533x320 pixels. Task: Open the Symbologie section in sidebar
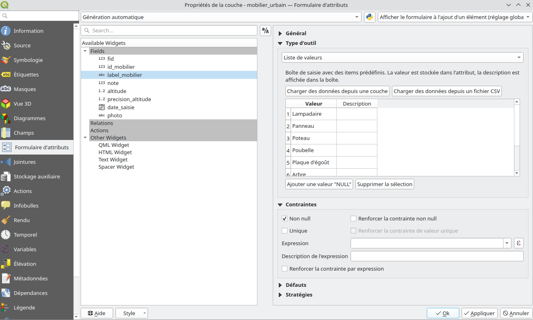(28, 60)
